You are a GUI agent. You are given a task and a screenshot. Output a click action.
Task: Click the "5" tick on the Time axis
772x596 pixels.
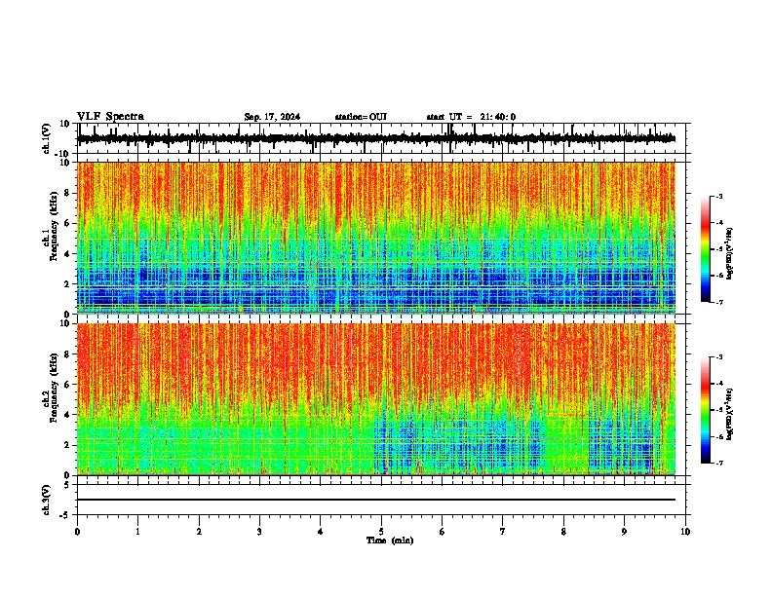click(381, 532)
